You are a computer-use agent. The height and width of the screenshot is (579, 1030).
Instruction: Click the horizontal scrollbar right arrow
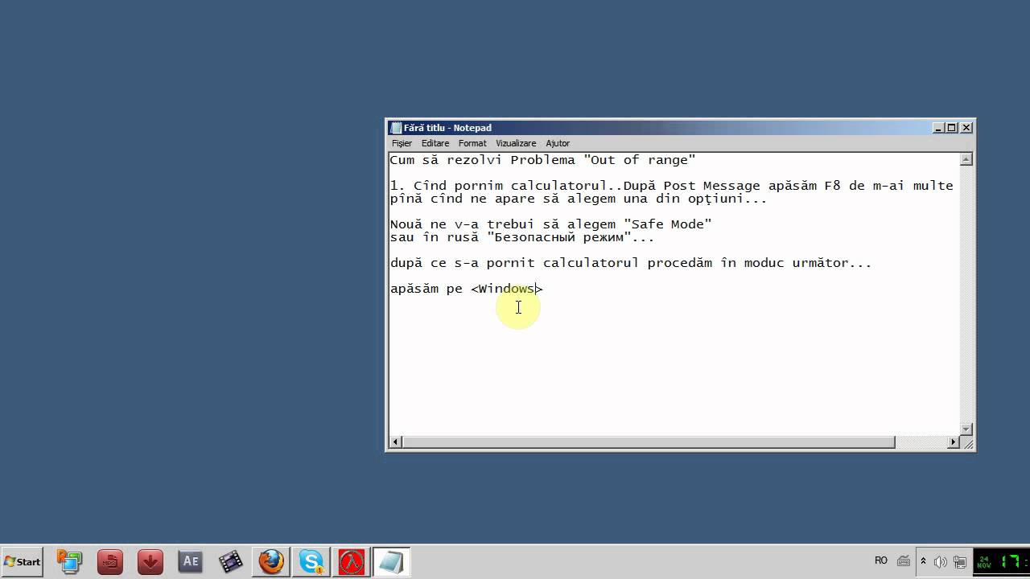(954, 442)
